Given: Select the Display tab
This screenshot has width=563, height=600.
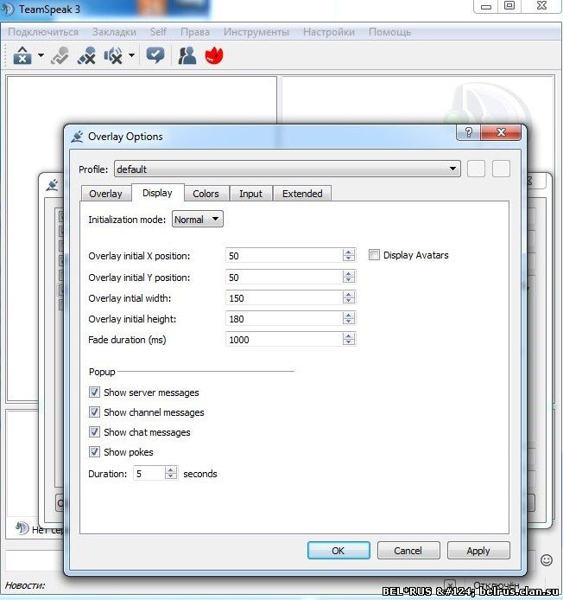Looking at the screenshot, I should [157, 193].
